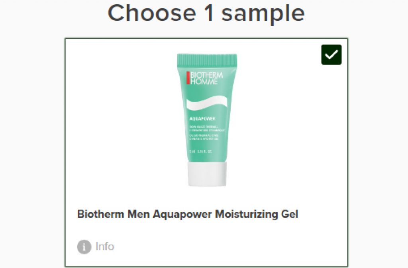
Task: Click the word Gel in product name
Action: coord(290,214)
